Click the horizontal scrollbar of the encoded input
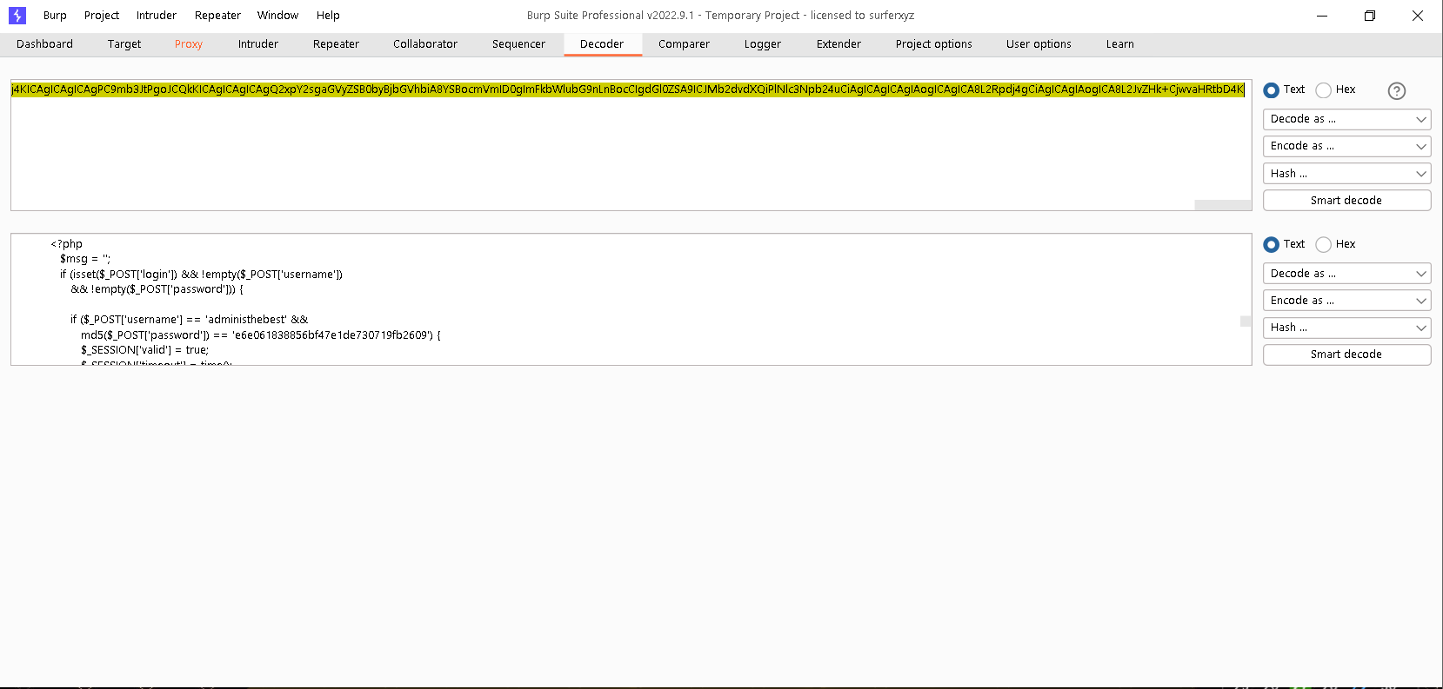Screen dimensions: 1443x689 1223,205
